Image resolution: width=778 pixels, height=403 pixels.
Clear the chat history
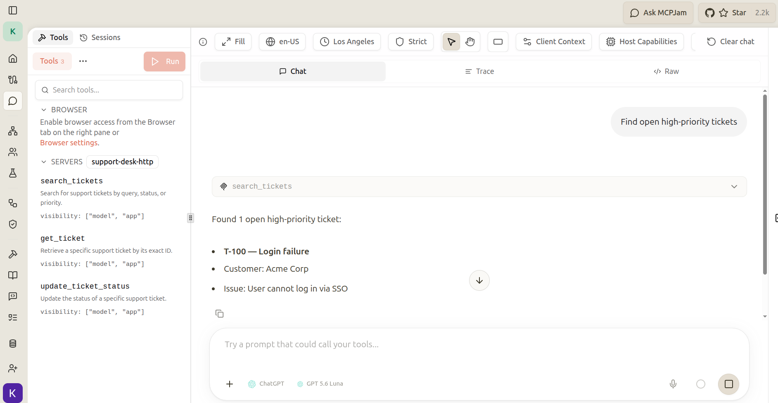coord(731,42)
